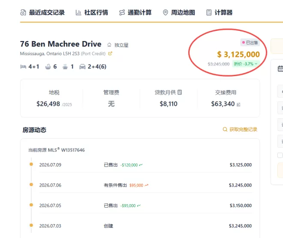Click the $3,150,000 price on 2026.07.05
Image resolution: width=283 pixels, height=238 pixels.
click(x=241, y=205)
